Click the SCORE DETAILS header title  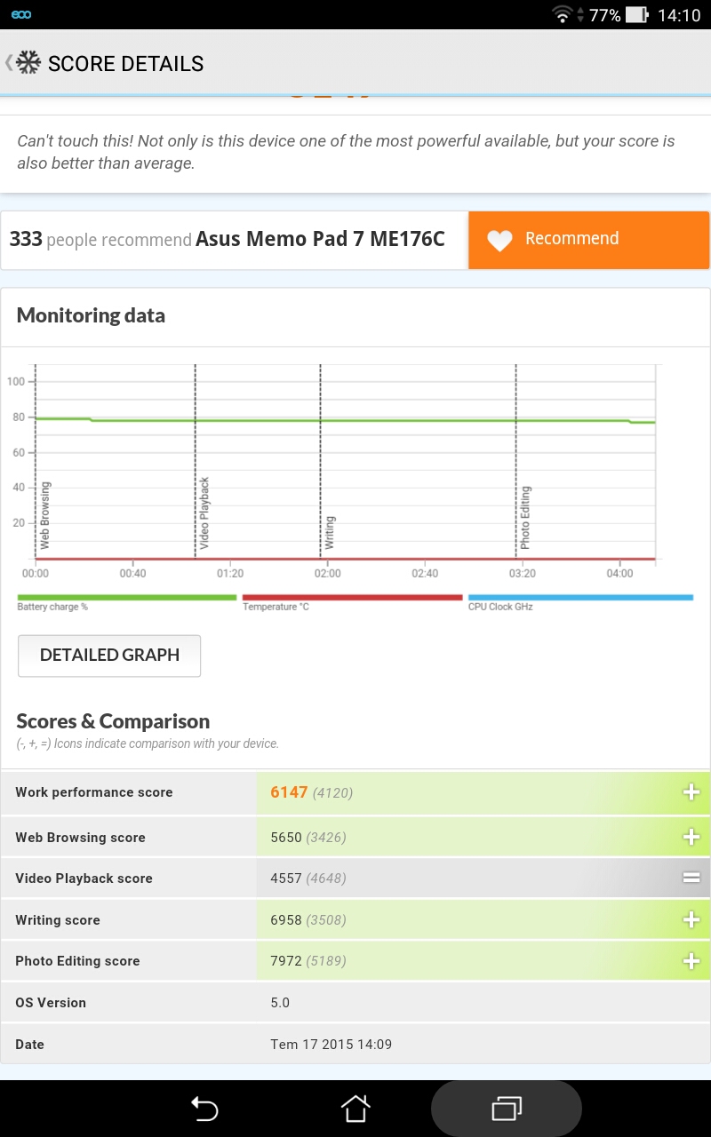pyautogui.click(x=126, y=64)
